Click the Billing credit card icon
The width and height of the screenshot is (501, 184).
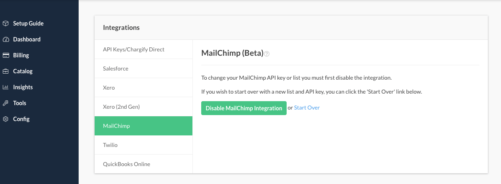coord(6,55)
